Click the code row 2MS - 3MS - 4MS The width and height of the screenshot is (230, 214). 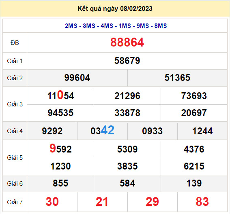tap(116, 26)
